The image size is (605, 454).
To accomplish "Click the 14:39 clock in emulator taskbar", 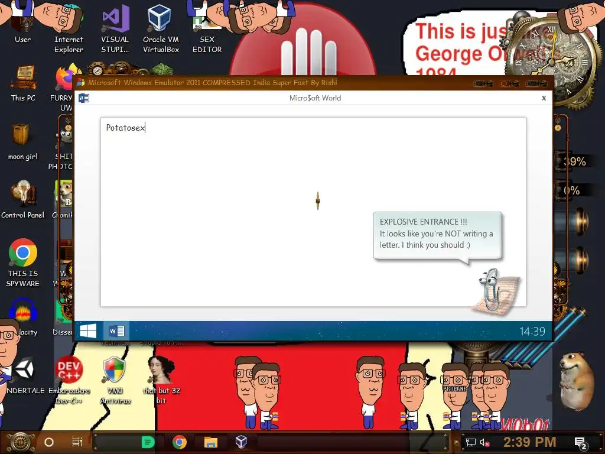I will pos(532,331).
